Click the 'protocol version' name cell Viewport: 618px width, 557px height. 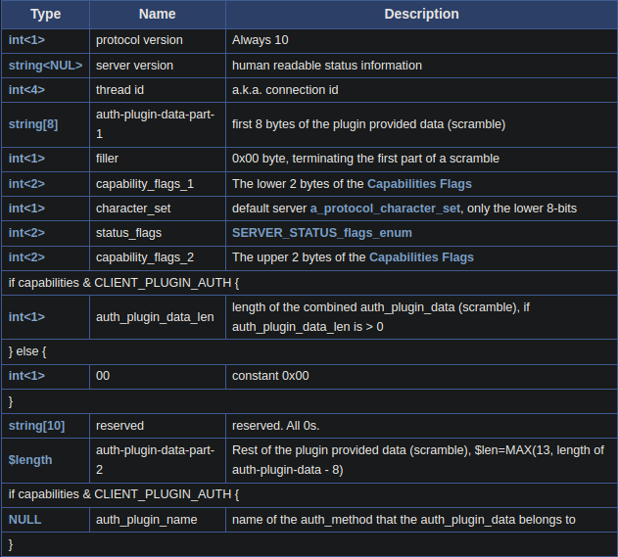pos(158,40)
